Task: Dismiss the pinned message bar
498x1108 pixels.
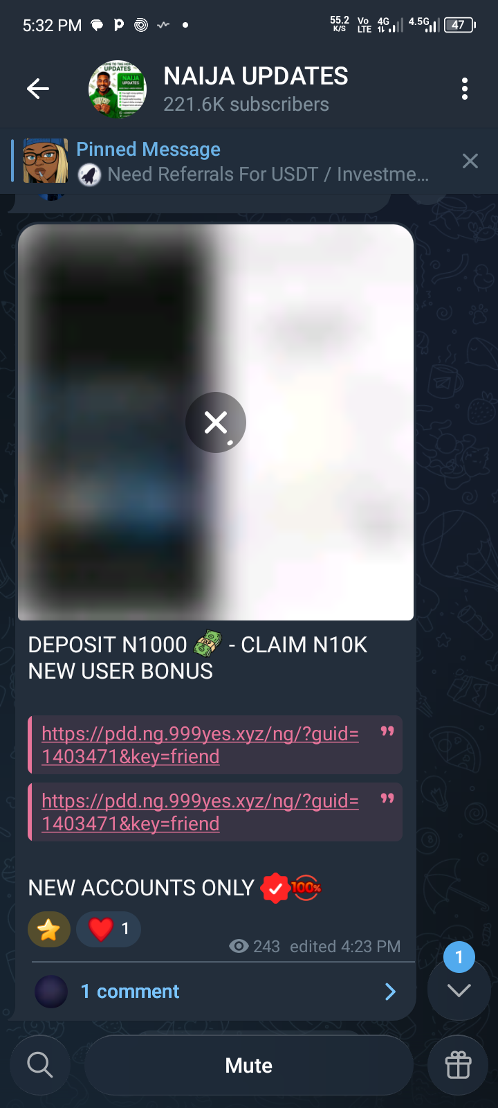Action: pyautogui.click(x=470, y=161)
